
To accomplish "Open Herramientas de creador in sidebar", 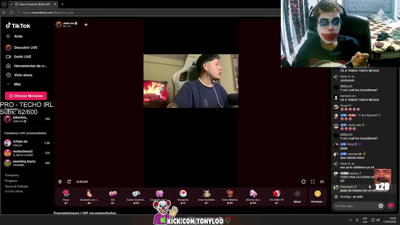I will coord(30,66).
